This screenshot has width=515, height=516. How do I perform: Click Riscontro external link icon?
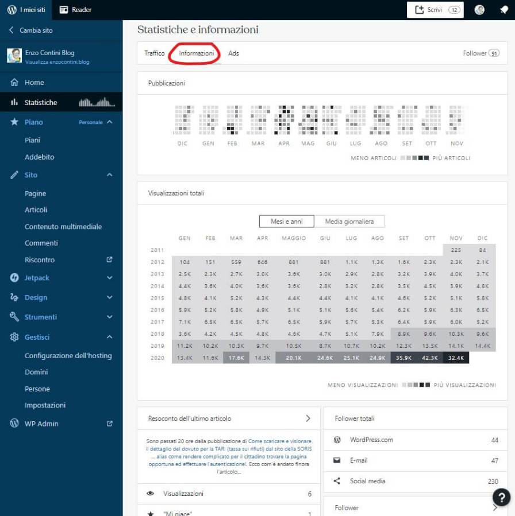click(x=110, y=260)
